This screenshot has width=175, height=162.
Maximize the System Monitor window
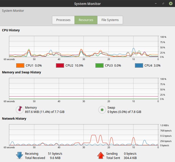(x=163, y=4)
